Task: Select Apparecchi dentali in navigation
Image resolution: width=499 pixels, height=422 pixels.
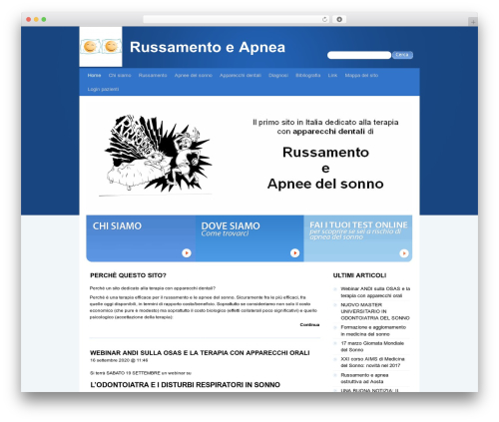Action: pyautogui.click(x=241, y=75)
